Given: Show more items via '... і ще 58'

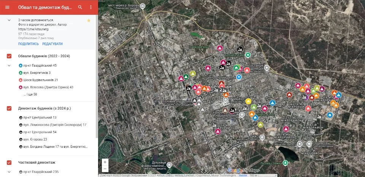Looking at the screenshot, I should point(30,94).
